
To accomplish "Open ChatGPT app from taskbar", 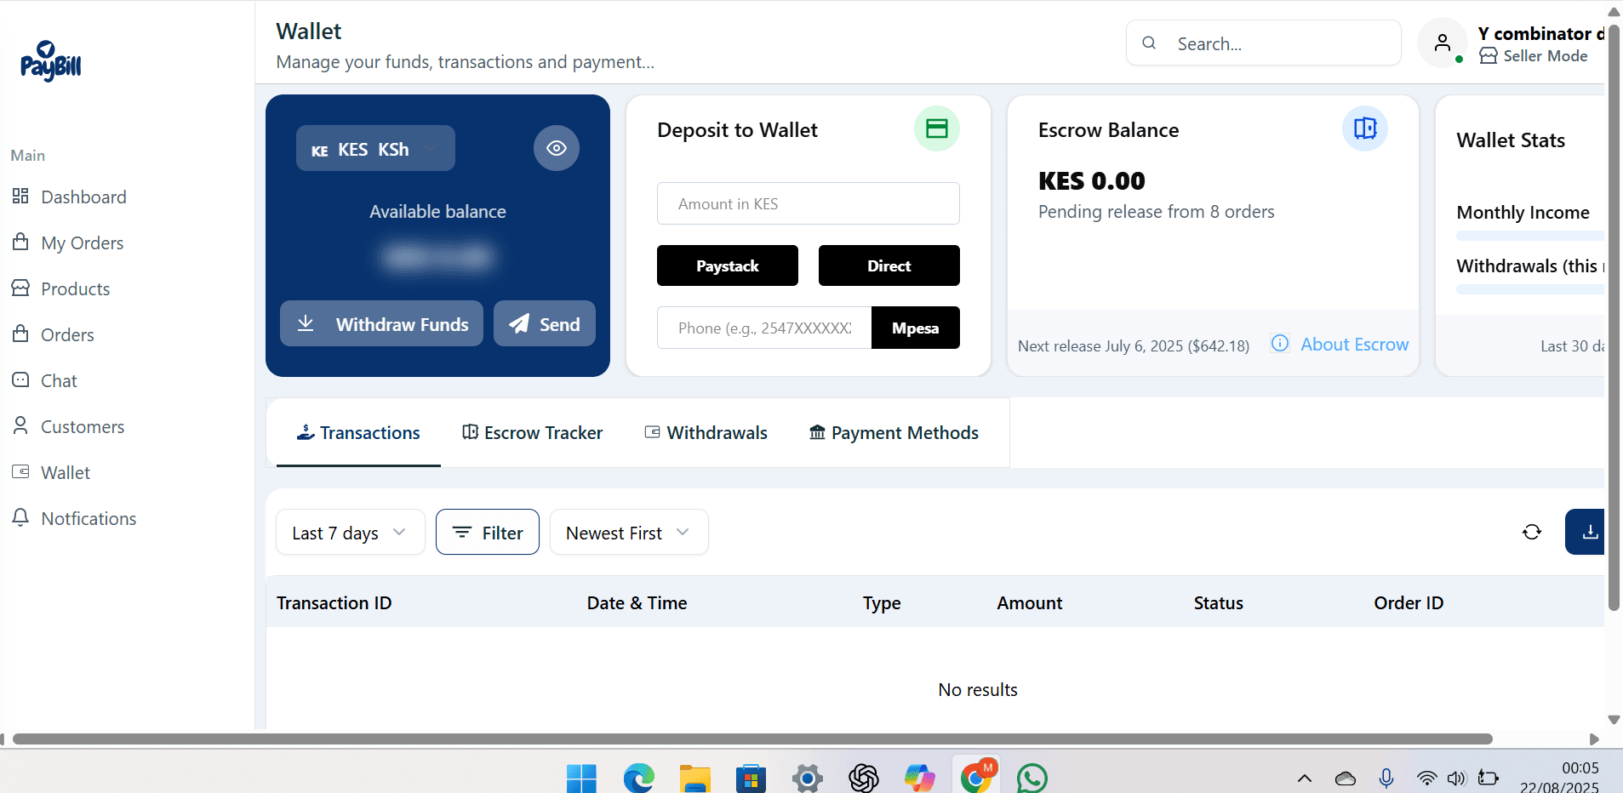I will (863, 778).
